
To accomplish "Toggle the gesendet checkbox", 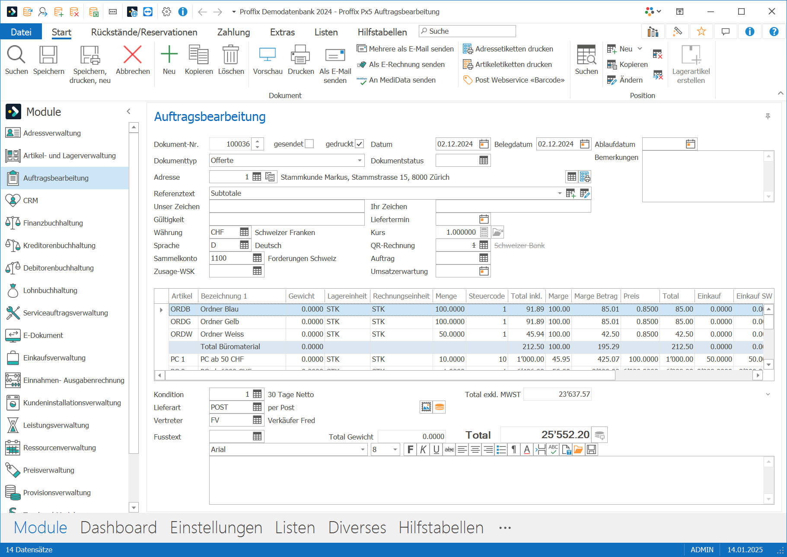I will [309, 144].
